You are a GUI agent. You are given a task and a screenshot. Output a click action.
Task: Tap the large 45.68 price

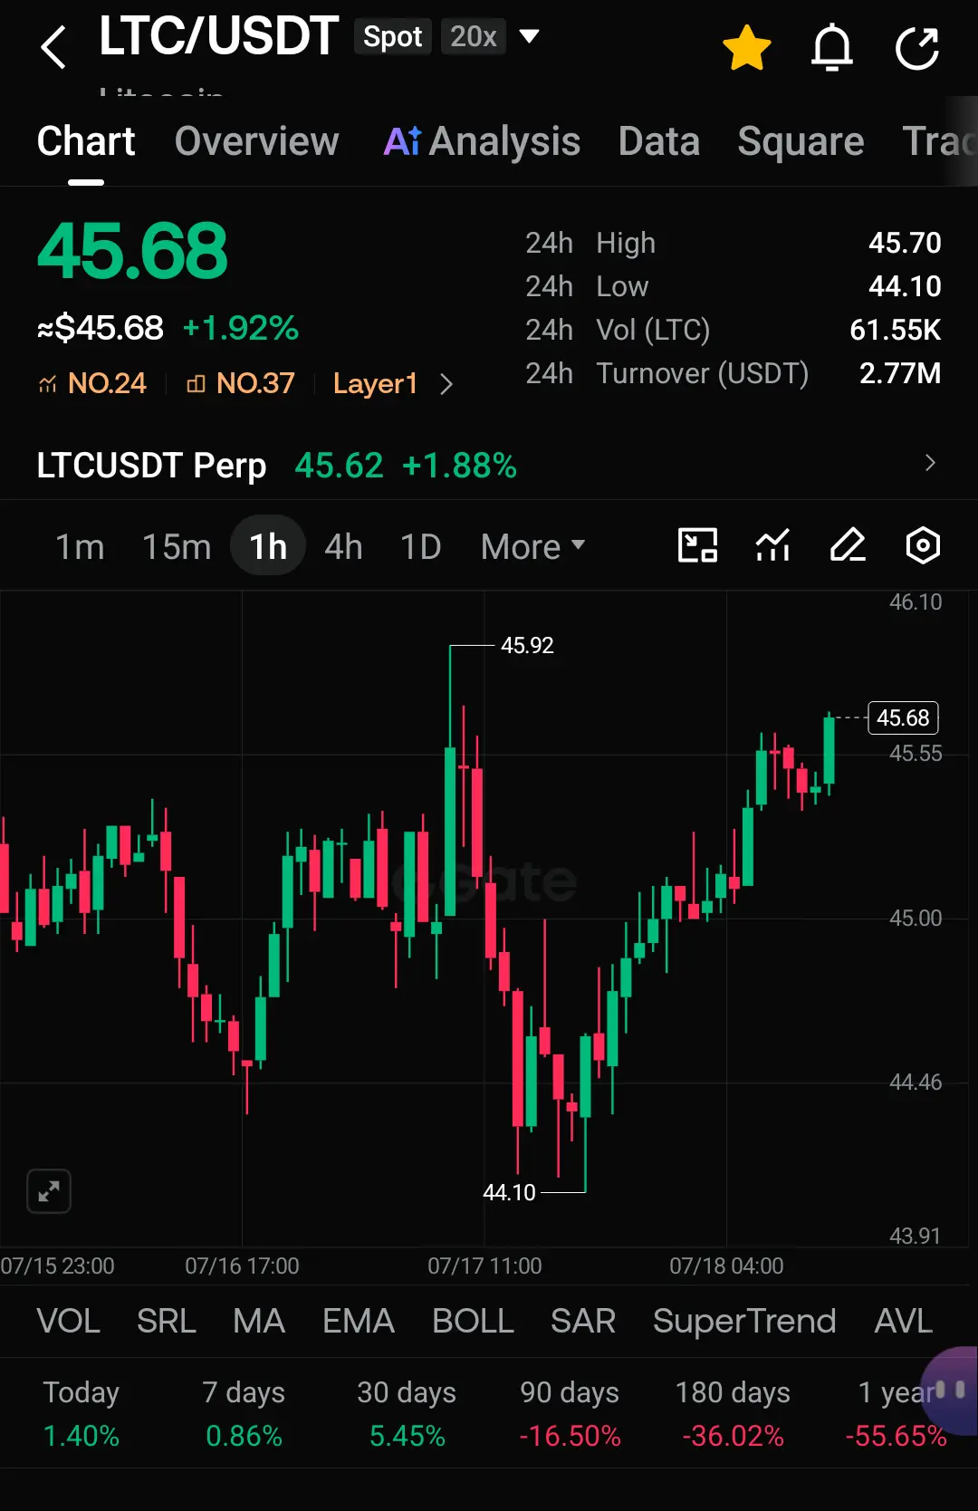132,251
